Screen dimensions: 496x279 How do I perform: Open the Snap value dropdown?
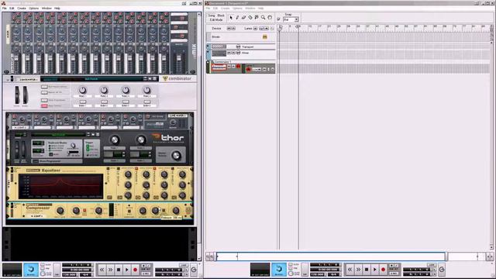click(x=296, y=19)
